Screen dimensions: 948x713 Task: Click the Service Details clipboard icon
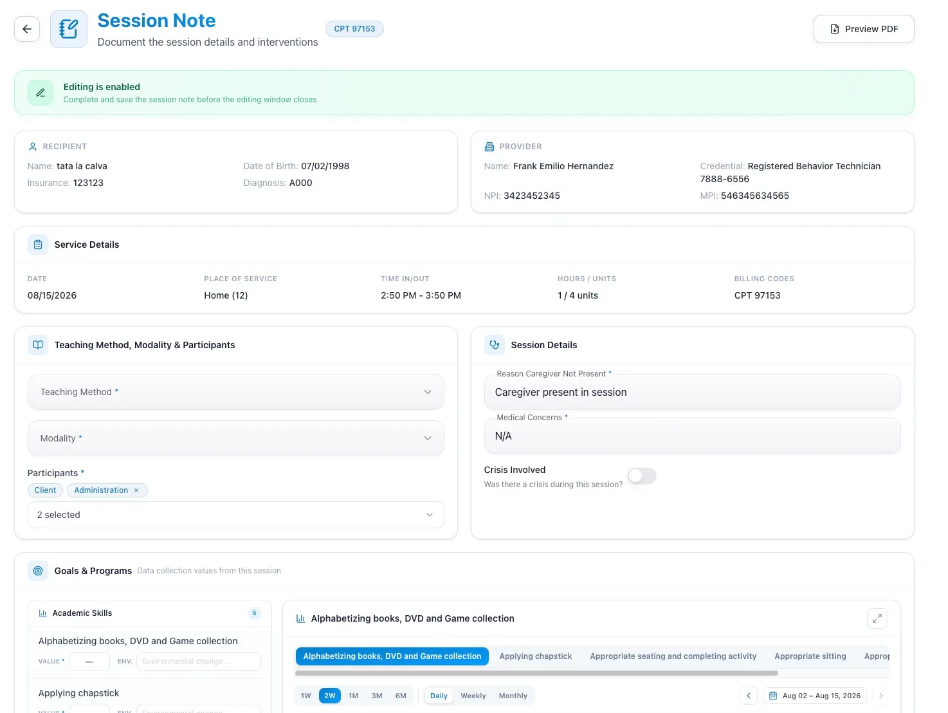coord(38,245)
